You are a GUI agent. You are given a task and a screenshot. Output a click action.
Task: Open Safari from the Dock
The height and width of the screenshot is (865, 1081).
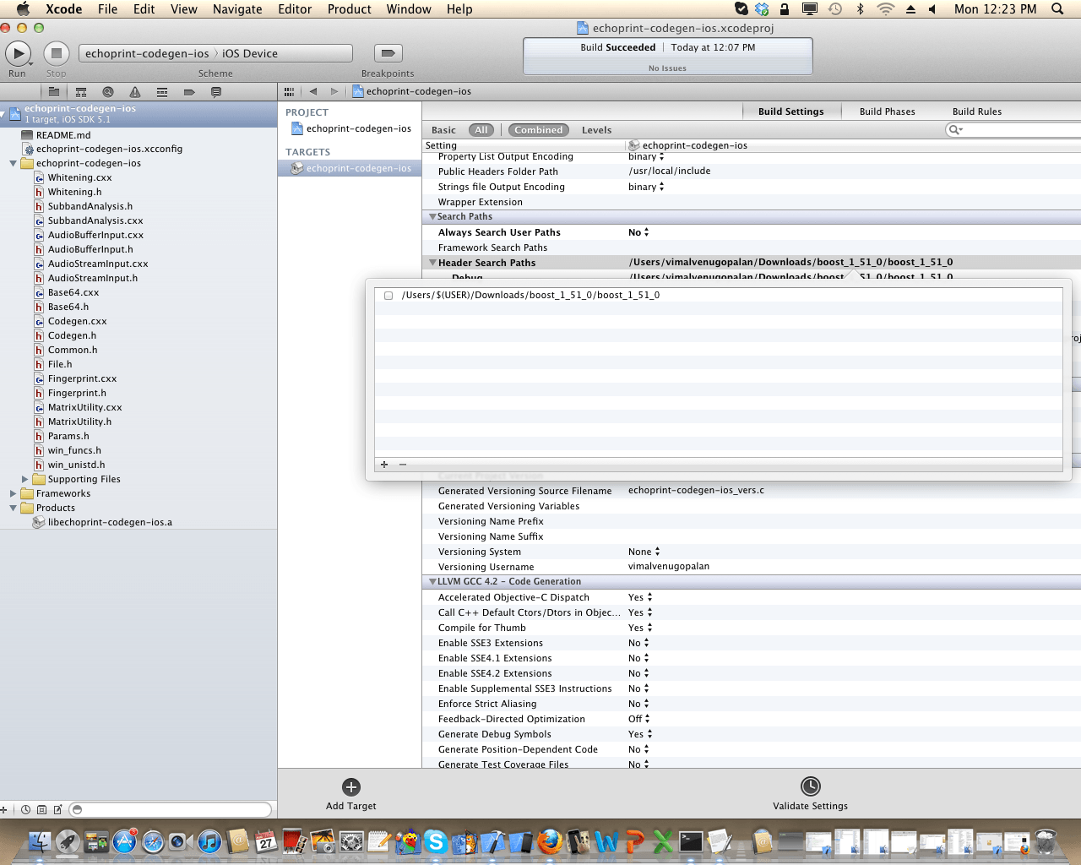153,841
